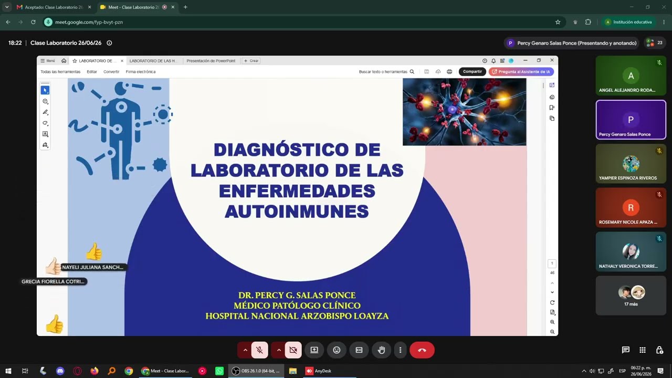Open the Acrobat Menú hamburger
This screenshot has width=672, height=378.
[x=48, y=61]
